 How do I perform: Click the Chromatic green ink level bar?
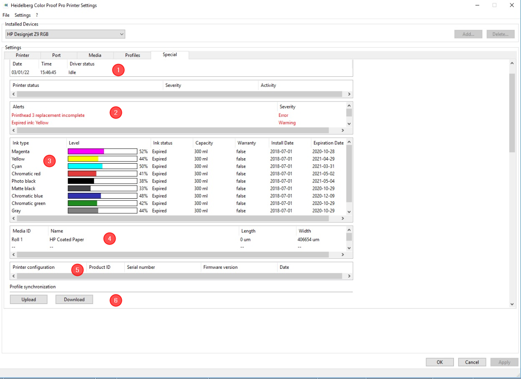click(102, 204)
